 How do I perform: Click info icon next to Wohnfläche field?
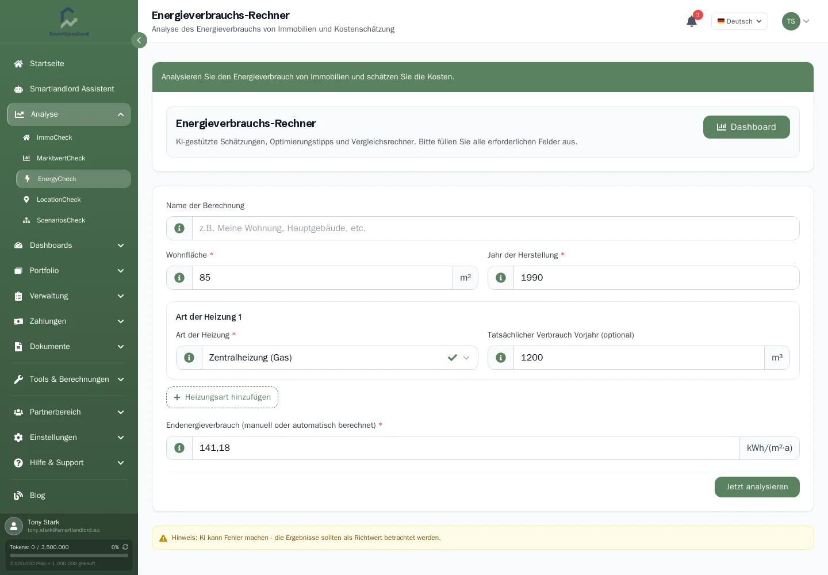pyautogui.click(x=179, y=278)
